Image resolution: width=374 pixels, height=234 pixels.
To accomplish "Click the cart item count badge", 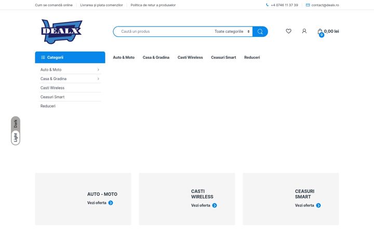I will tap(322, 35).
